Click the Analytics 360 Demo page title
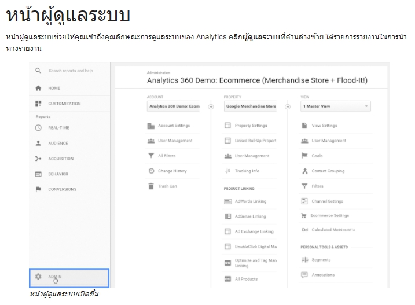Screen dimensions: 415x305 click(x=257, y=80)
